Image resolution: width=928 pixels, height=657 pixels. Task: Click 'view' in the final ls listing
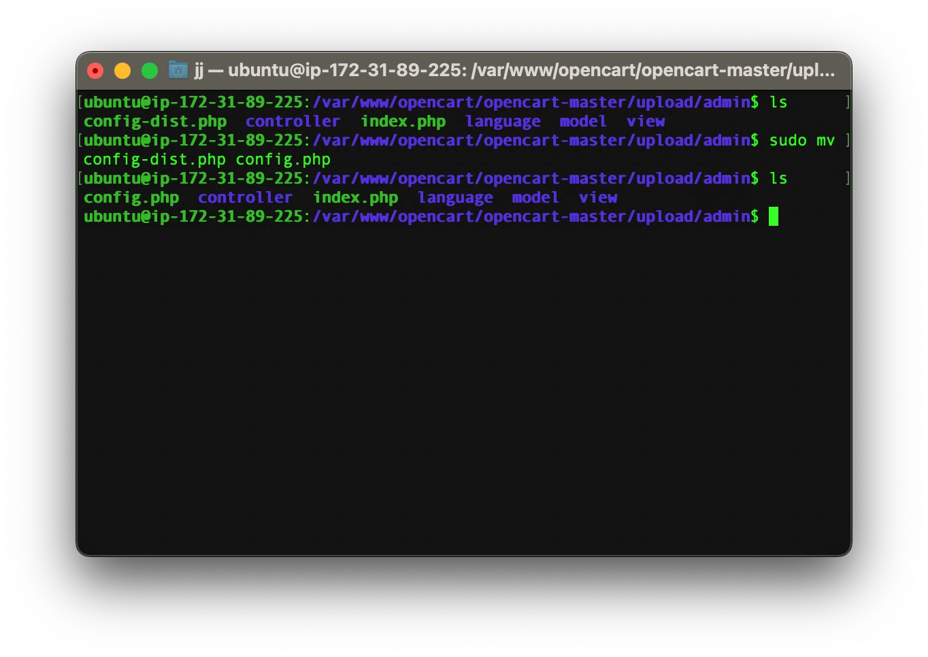598,197
